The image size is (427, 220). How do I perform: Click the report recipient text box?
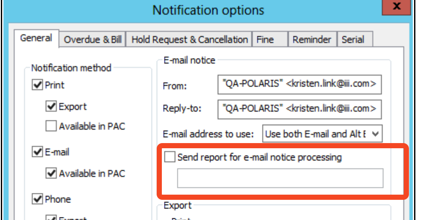pos(280,178)
